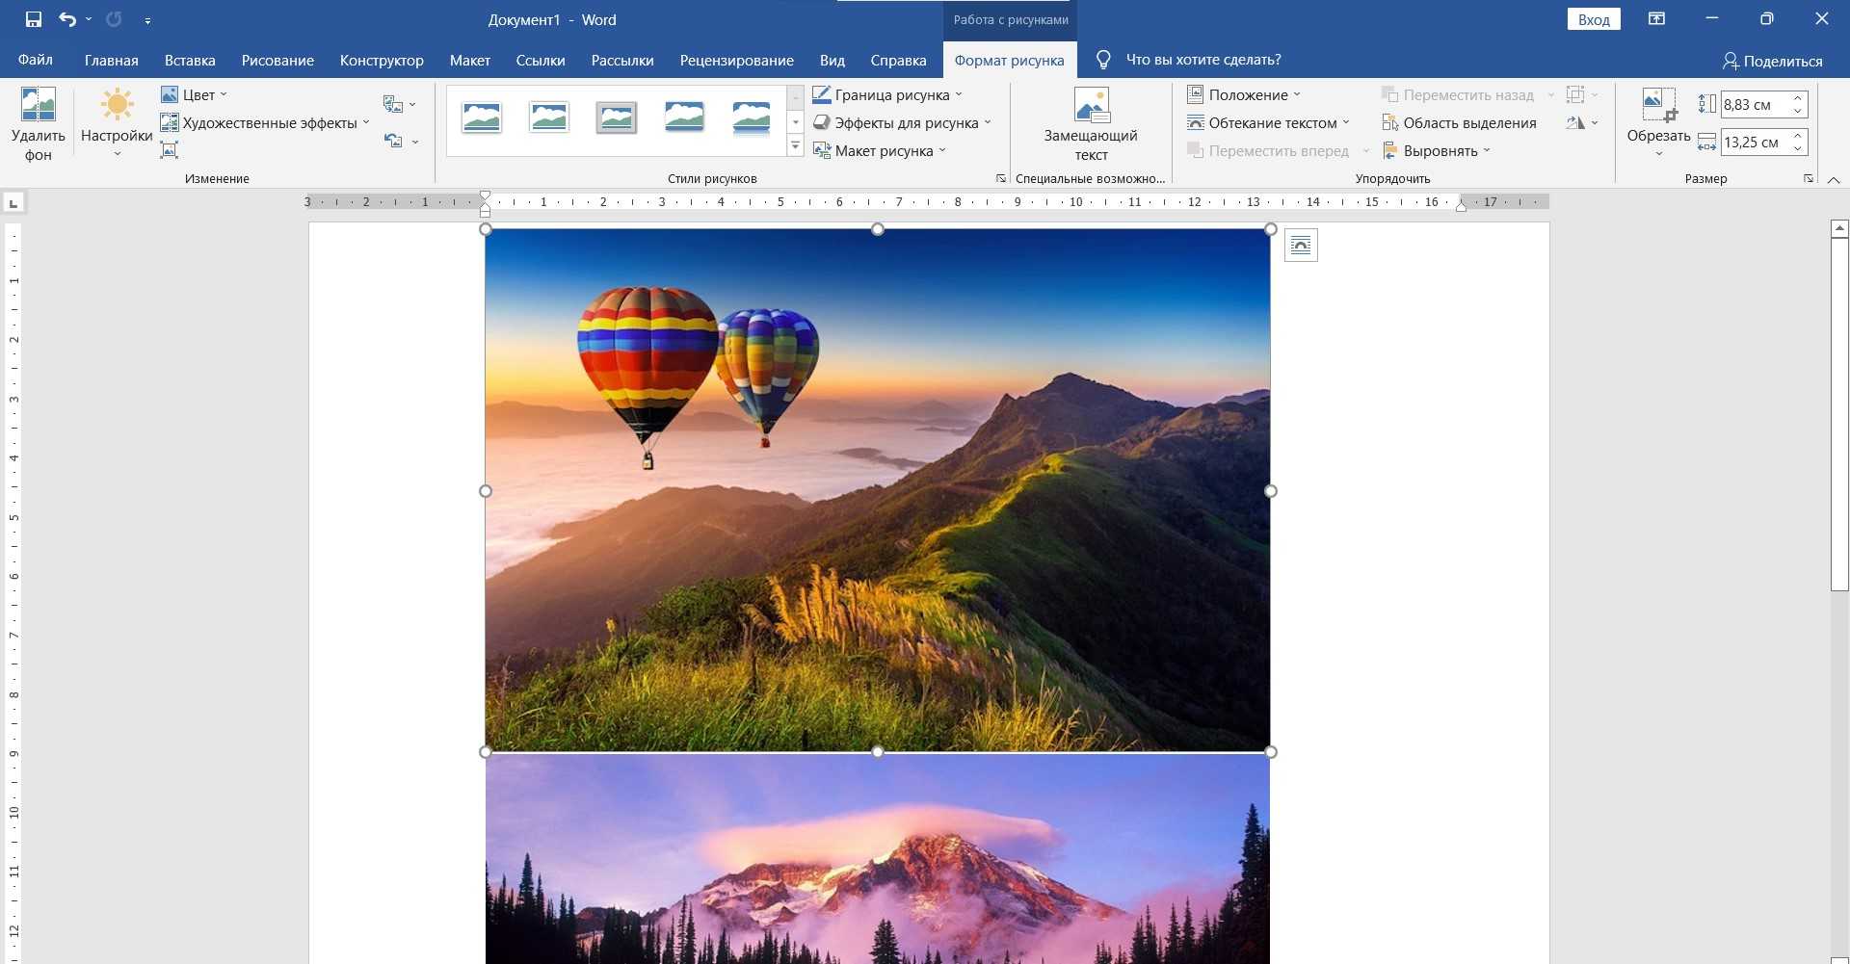Click the compress pictures icon under Художественные эффекты
Screen dimensions: 1850x964
coord(170,150)
